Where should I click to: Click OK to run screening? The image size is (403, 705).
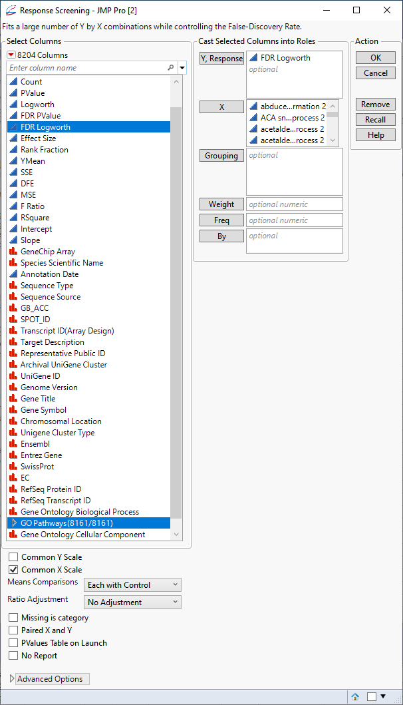pos(376,57)
